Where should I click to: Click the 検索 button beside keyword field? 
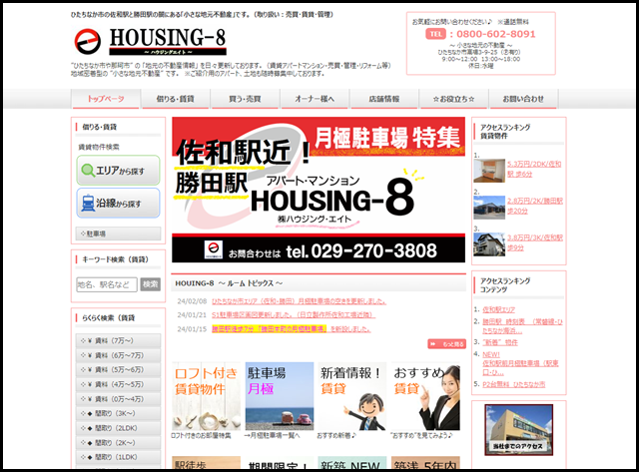(151, 284)
